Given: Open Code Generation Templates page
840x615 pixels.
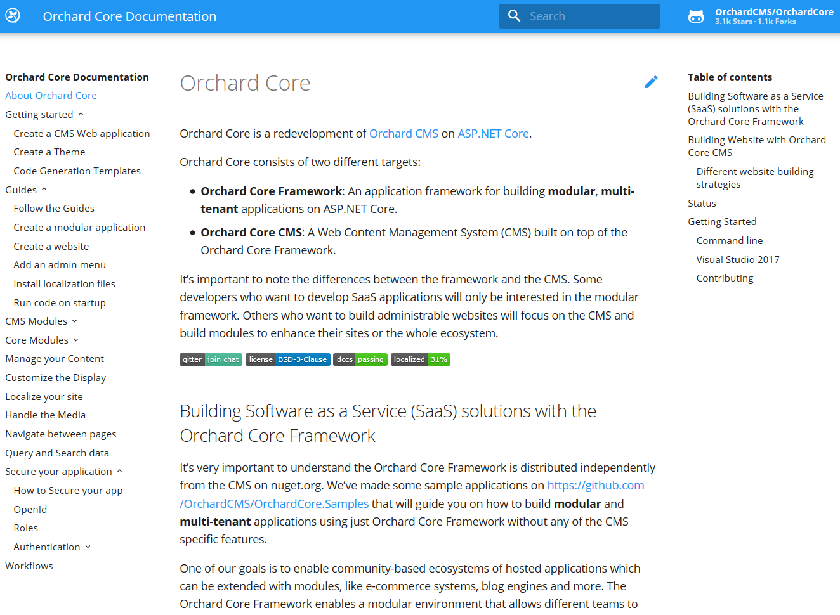Looking at the screenshot, I should (x=77, y=171).
